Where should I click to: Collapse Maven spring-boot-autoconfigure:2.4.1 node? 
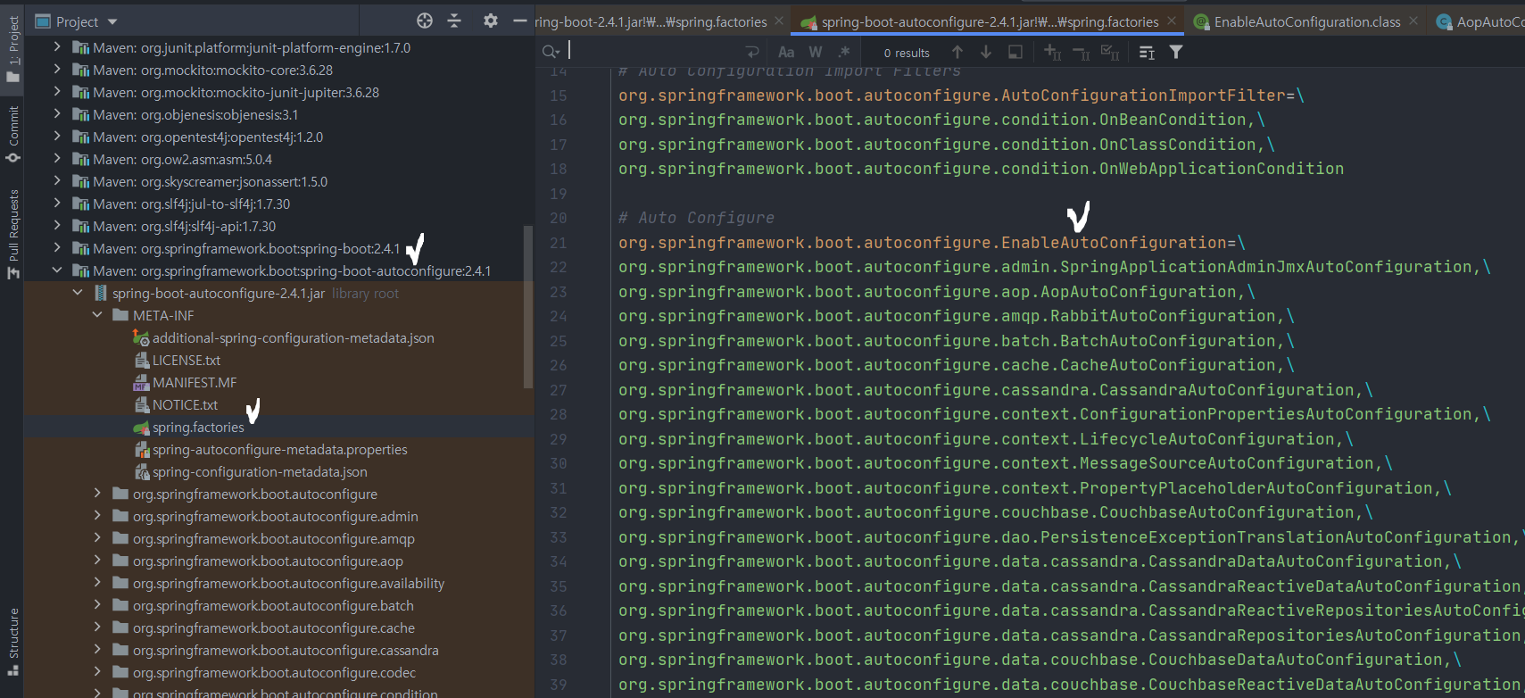pyautogui.click(x=57, y=270)
